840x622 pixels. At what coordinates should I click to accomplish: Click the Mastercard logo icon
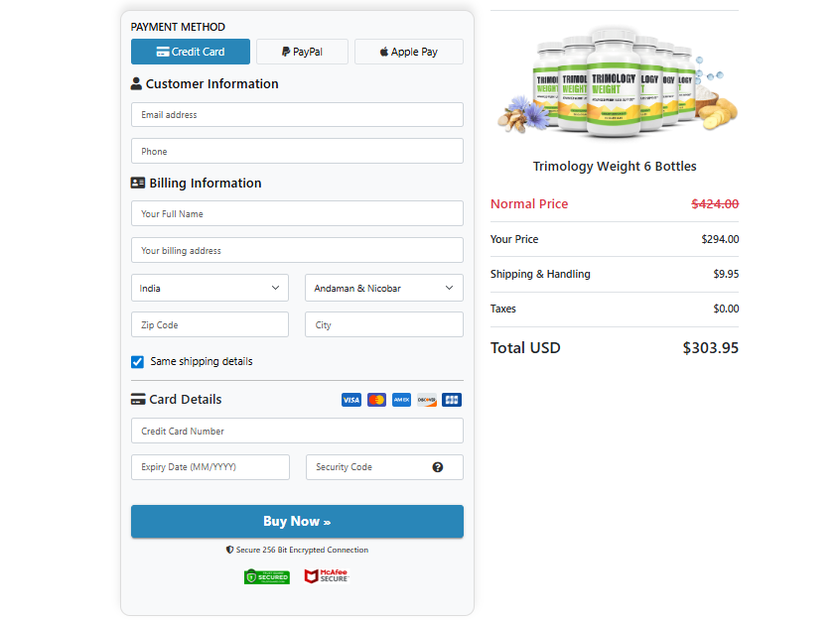coord(376,400)
